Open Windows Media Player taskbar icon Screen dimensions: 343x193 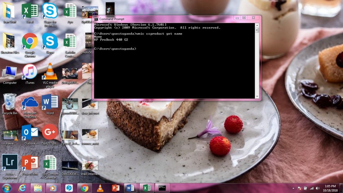53,188
